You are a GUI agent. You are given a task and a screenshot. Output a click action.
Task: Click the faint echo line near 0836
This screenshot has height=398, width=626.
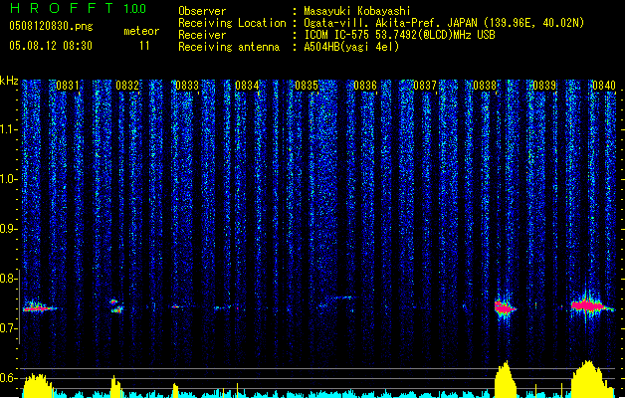pos(340,298)
